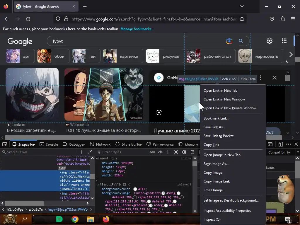Open Firefox application menu
Viewport: 300px width, 225px height.
[x=293, y=19]
